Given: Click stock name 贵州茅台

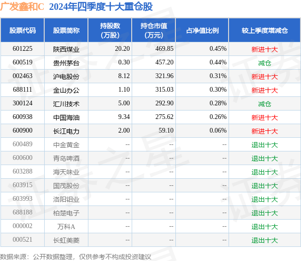Looking at the screenshot, I should pyautogui.click(x=66, y=63).
